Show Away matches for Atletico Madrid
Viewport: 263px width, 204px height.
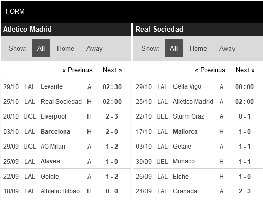coord(95,48)
